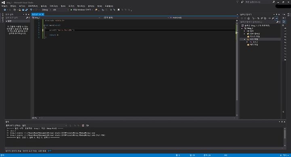Switch to 패키지 관리자 콘솔 tab
Image resolution: width=291 pixels, height=157 pixels.
pyautogui.click(x=13, y=151)
